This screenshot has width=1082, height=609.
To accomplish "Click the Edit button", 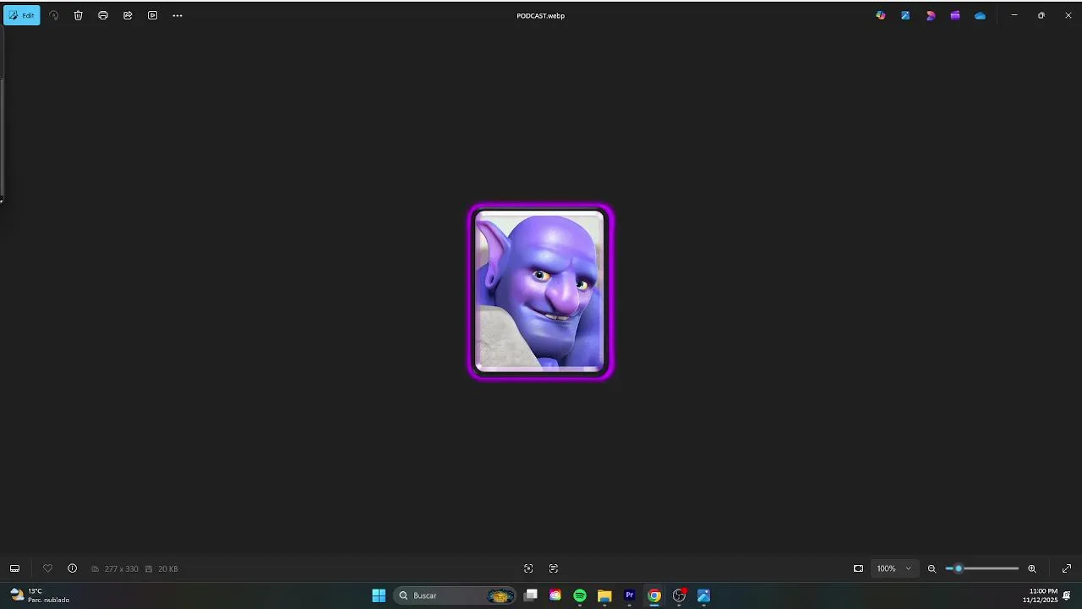I will (22, 15).
